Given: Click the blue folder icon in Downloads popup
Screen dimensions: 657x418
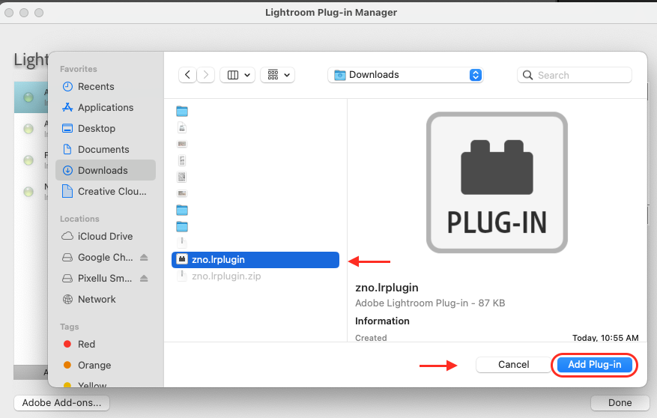Looking at the screenshot, I should 340,75.
